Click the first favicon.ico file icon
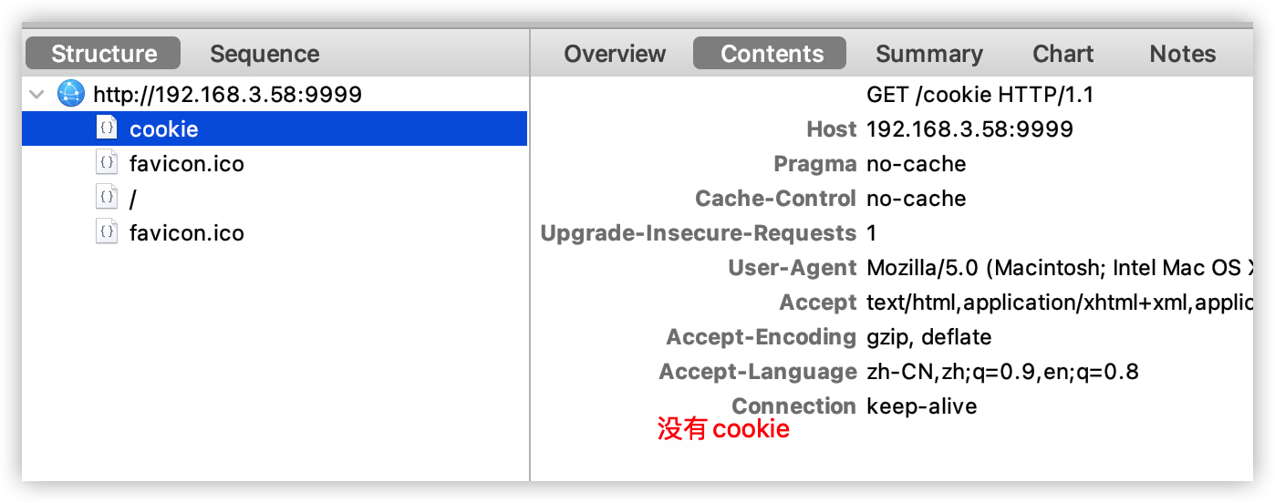1275x503 pixels. 108,163
